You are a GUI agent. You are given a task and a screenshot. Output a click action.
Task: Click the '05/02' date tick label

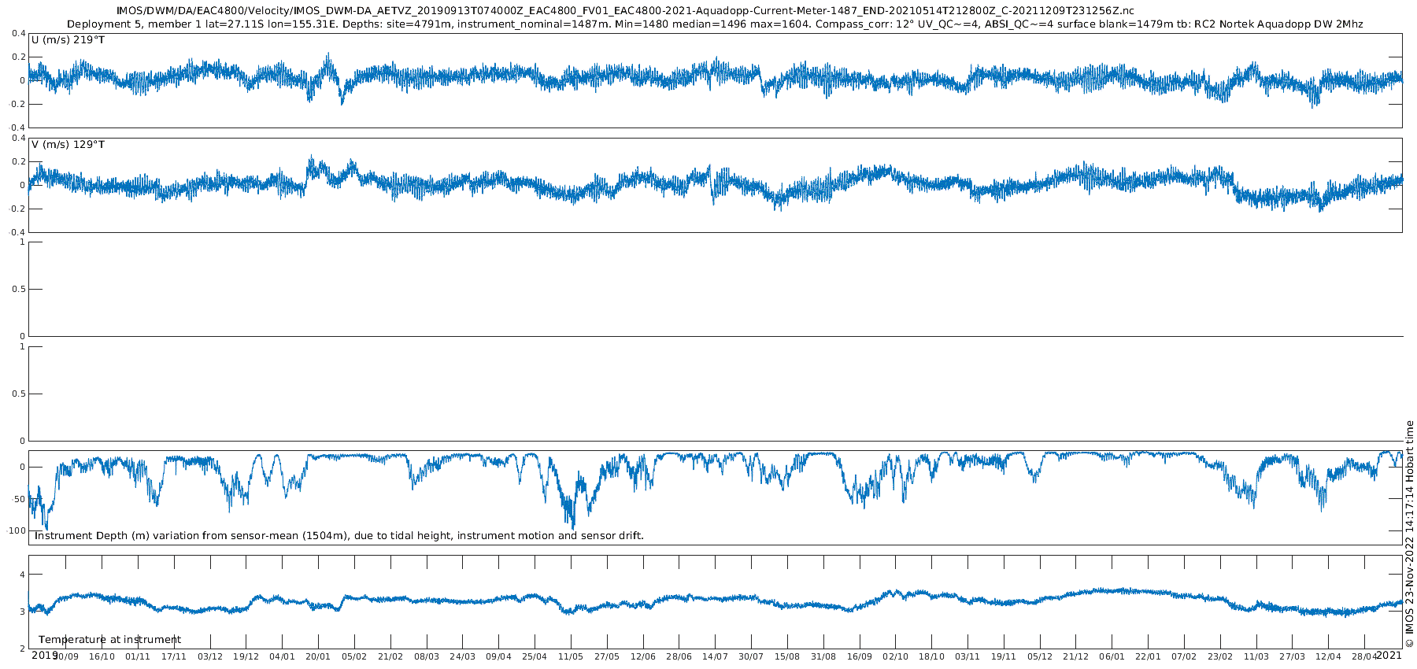coord(354,656)
